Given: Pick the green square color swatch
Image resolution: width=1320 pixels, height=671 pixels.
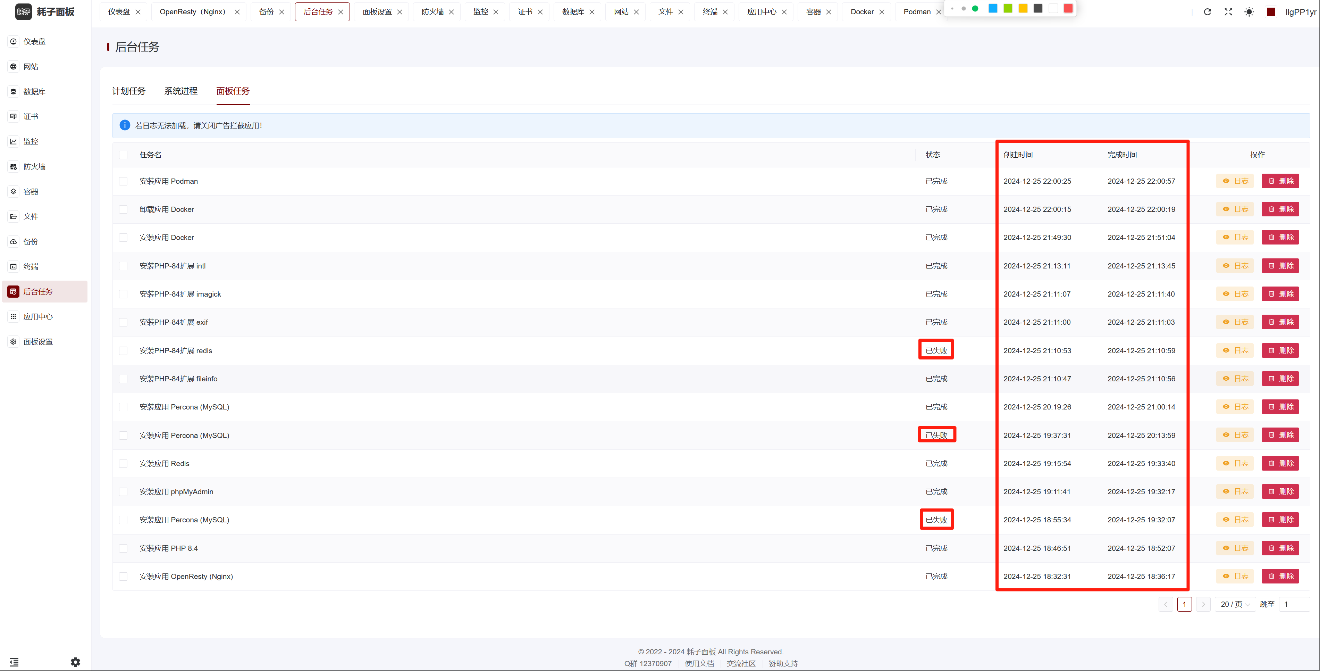Looking at the screenshot, I should tap(1008, 8).
